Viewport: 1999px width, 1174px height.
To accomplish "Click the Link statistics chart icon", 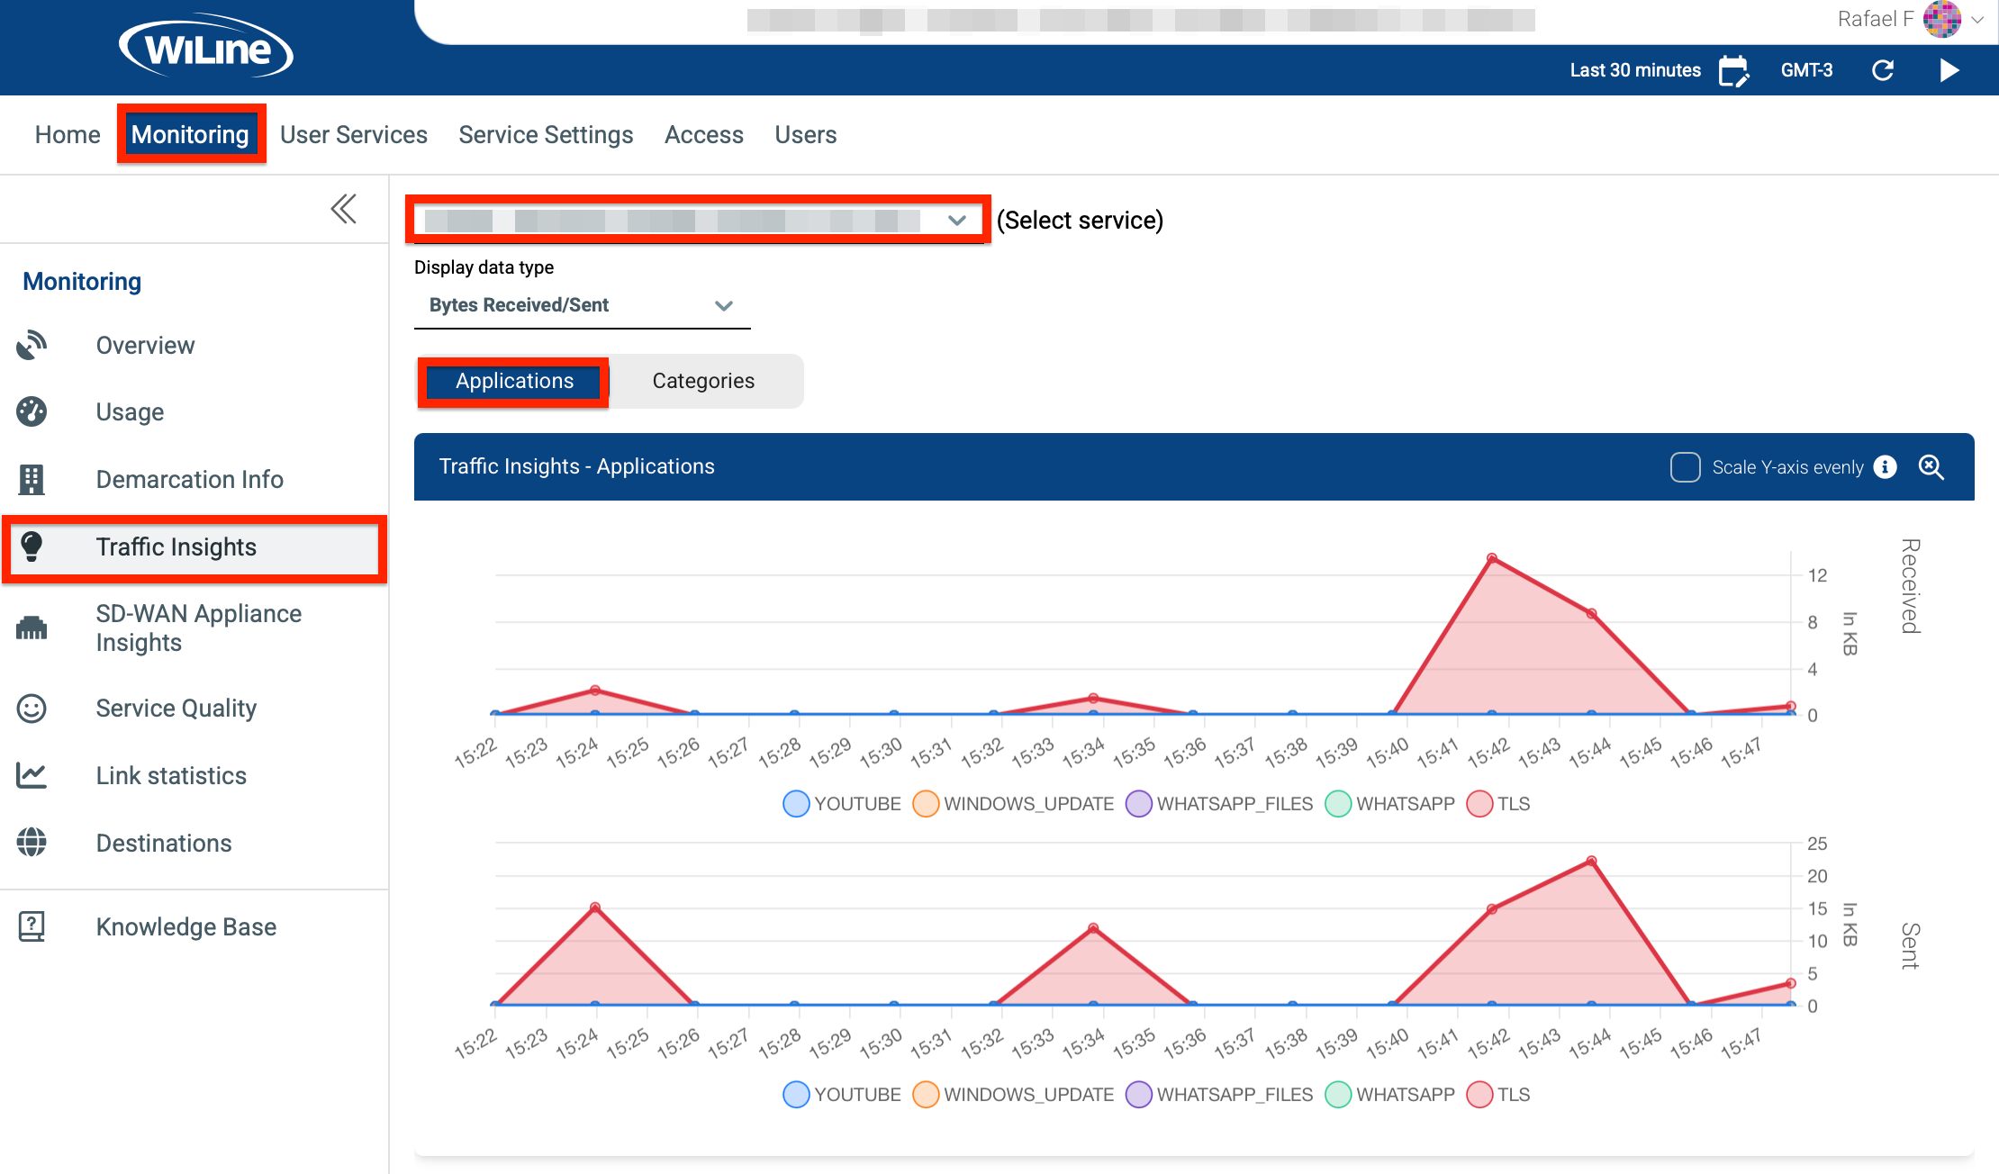I will tap(32, 775).
